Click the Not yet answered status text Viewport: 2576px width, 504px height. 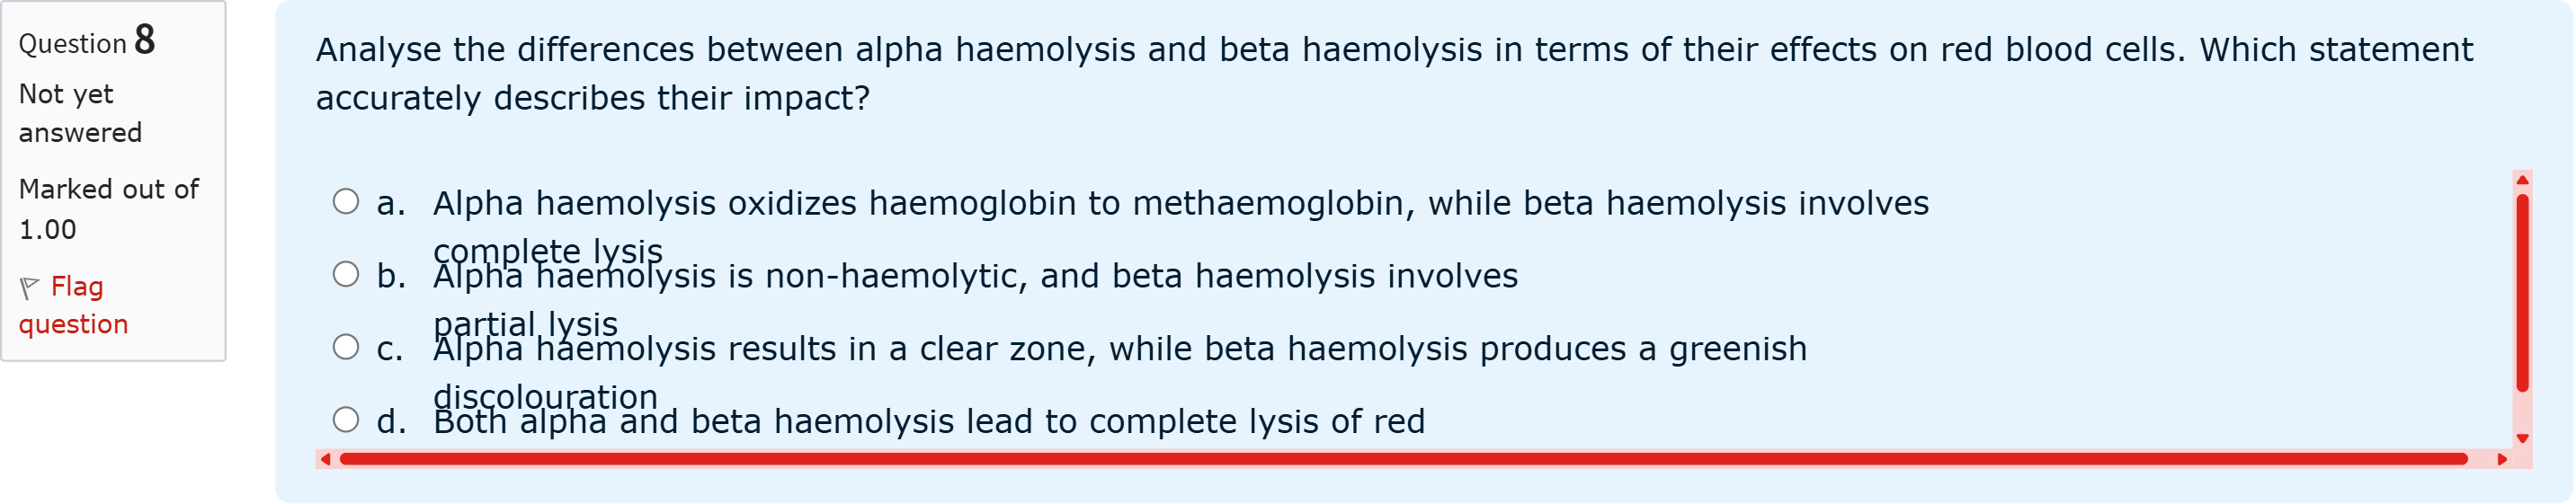(x=80, y=113)
